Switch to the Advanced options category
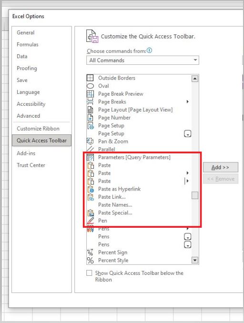This screenshot has height=323, width=244. pyautogui.click(x=29, y=116)
